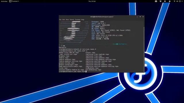Click the 'Icon Theme: Not Found' line
This screenshot has width=184, height=103.
coord(101,32)
